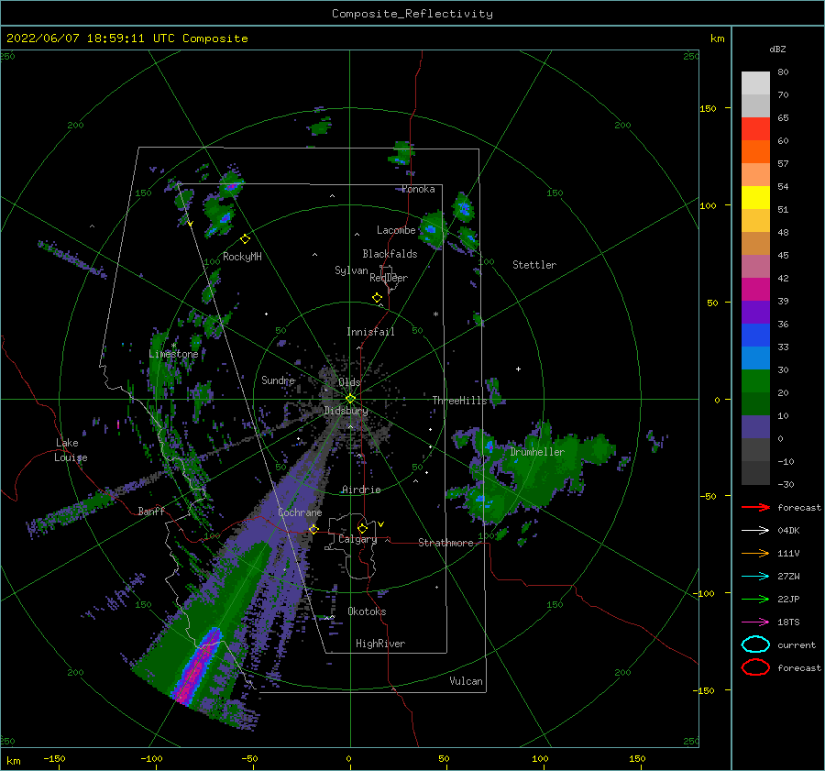Click the Ponoka city label
This screenshot has height=771, width=825.
pos(418,189)
